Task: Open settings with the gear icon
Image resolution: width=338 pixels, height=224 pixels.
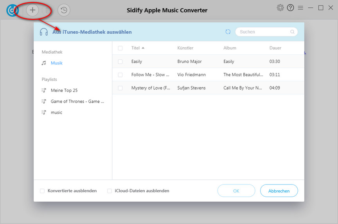Action: [x=280, y=8]
